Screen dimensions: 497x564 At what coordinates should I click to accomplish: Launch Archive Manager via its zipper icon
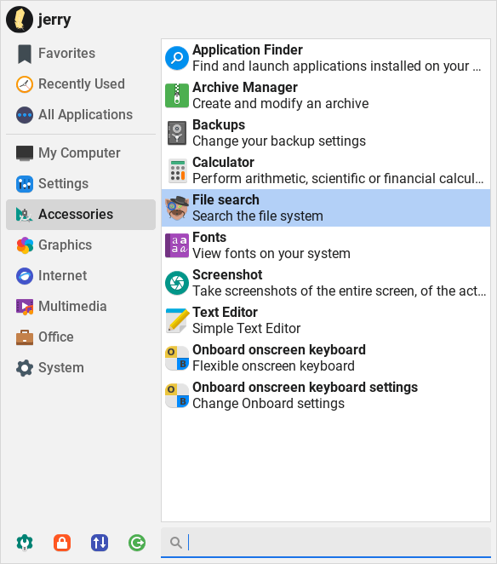(x=177, y=95)
